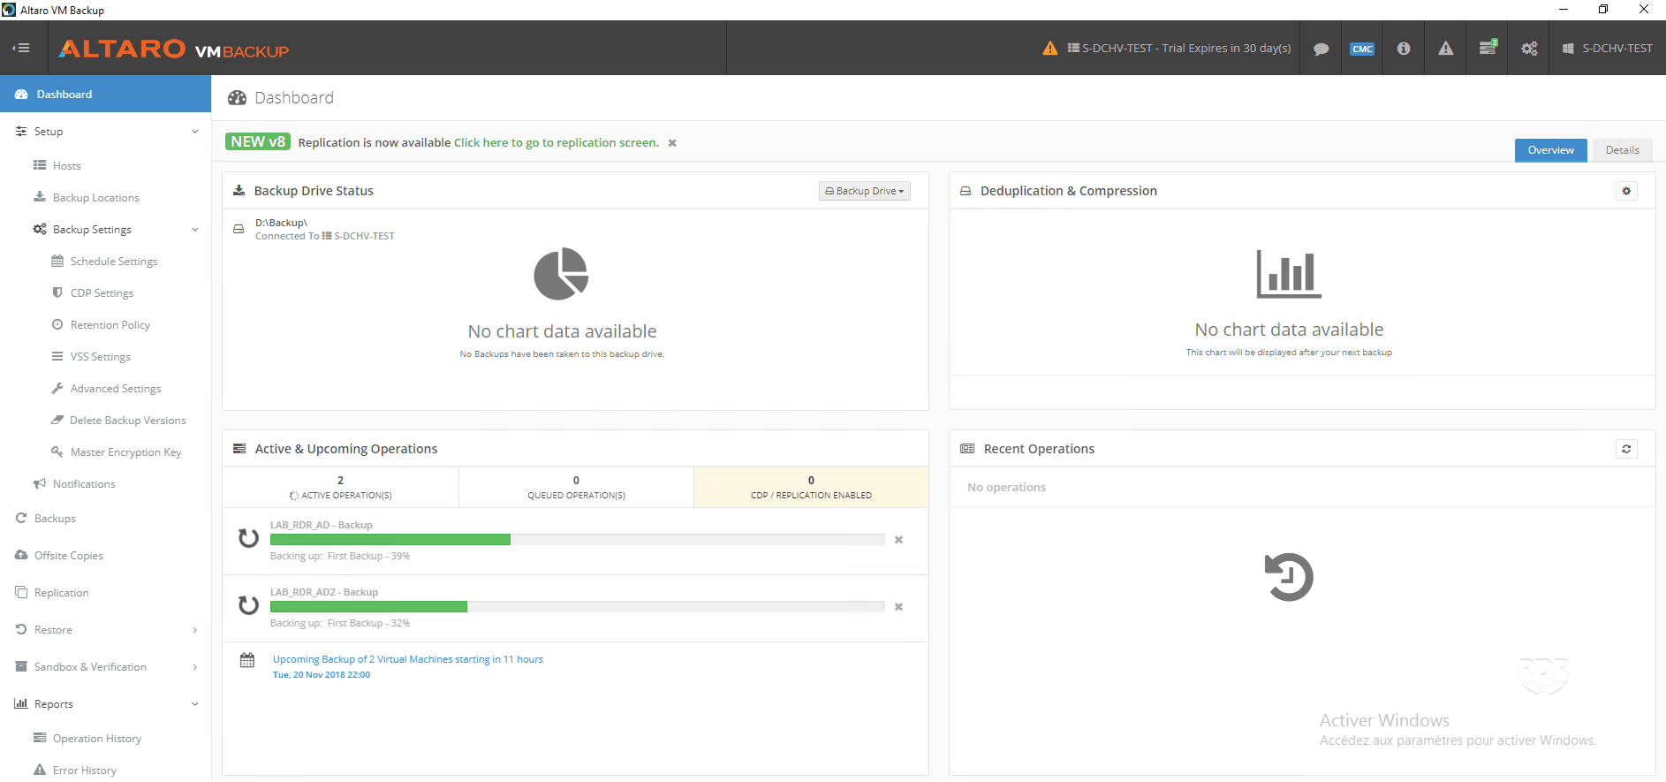Select the Queued Operations counter tab

point(576,488)
